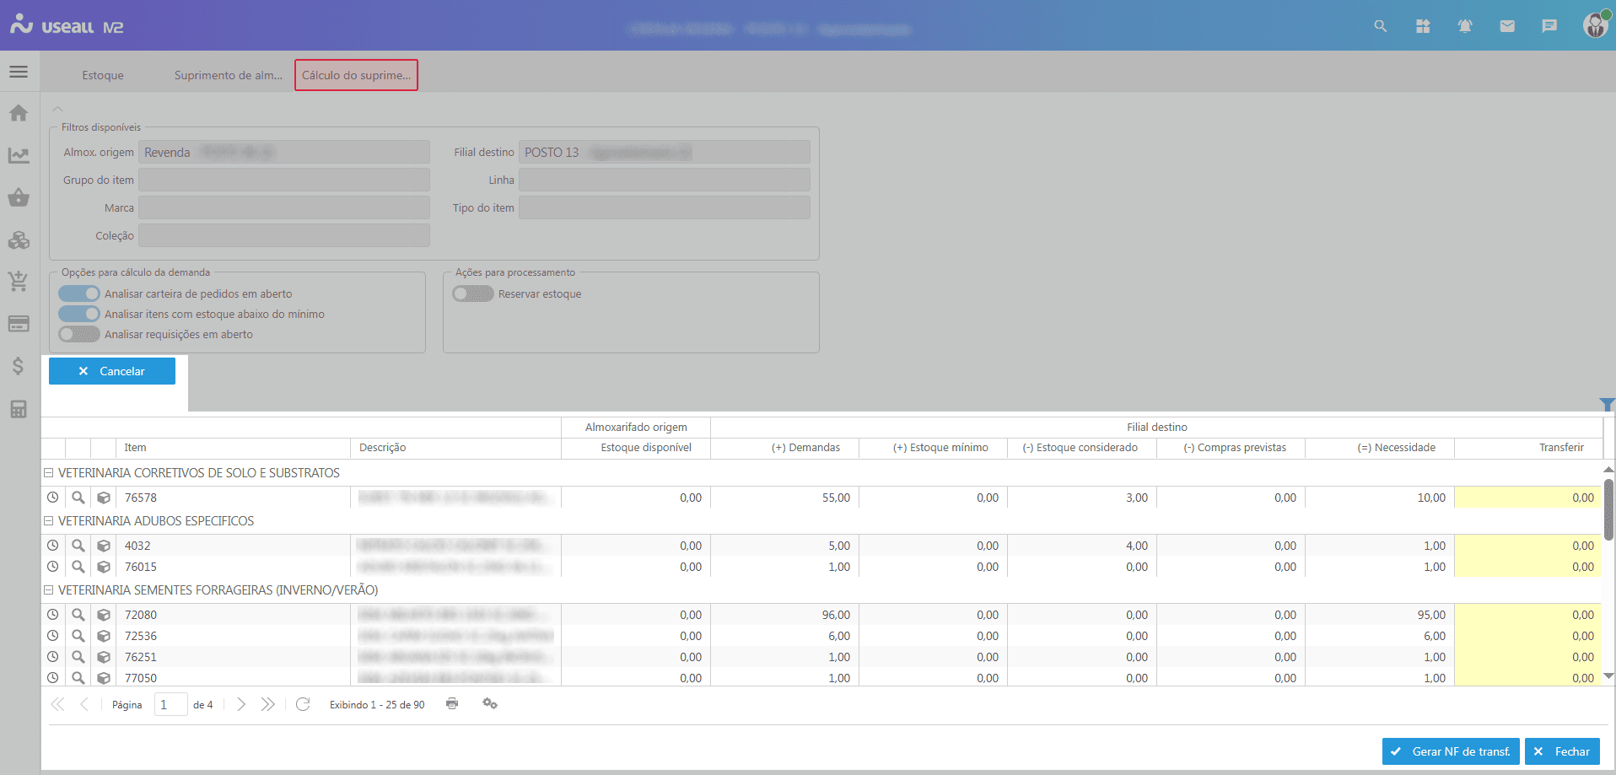This screenshot has width=1616, height=775.
Task: Collapse the filters panel chevron
Action: pos(57,109)
